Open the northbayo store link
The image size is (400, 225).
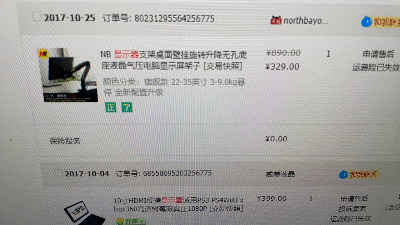click(306, 21)
